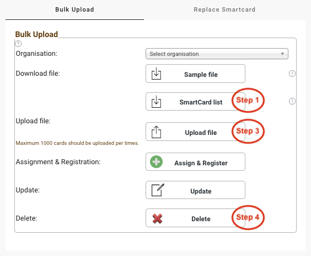Download the Sample file
This screenshot has width=311, height=256.
(195, 74)
